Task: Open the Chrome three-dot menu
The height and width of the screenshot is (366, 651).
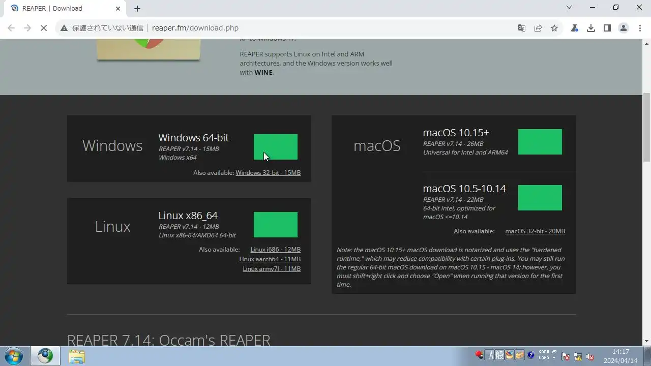Action: (640, 28)
